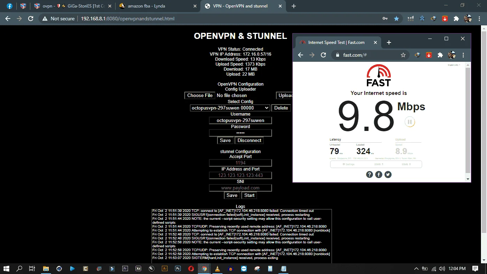The image size is (487, 274).
Task: Close the Internet Speed Test tab
Action: pos(375,42)
